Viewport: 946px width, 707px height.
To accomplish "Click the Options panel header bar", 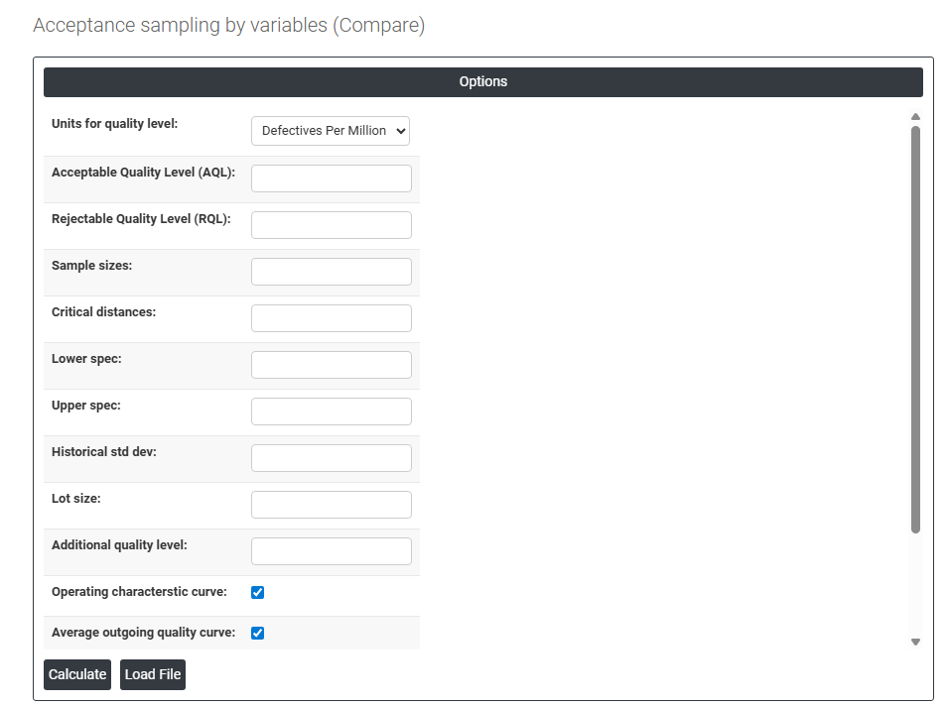I will 483,82.
